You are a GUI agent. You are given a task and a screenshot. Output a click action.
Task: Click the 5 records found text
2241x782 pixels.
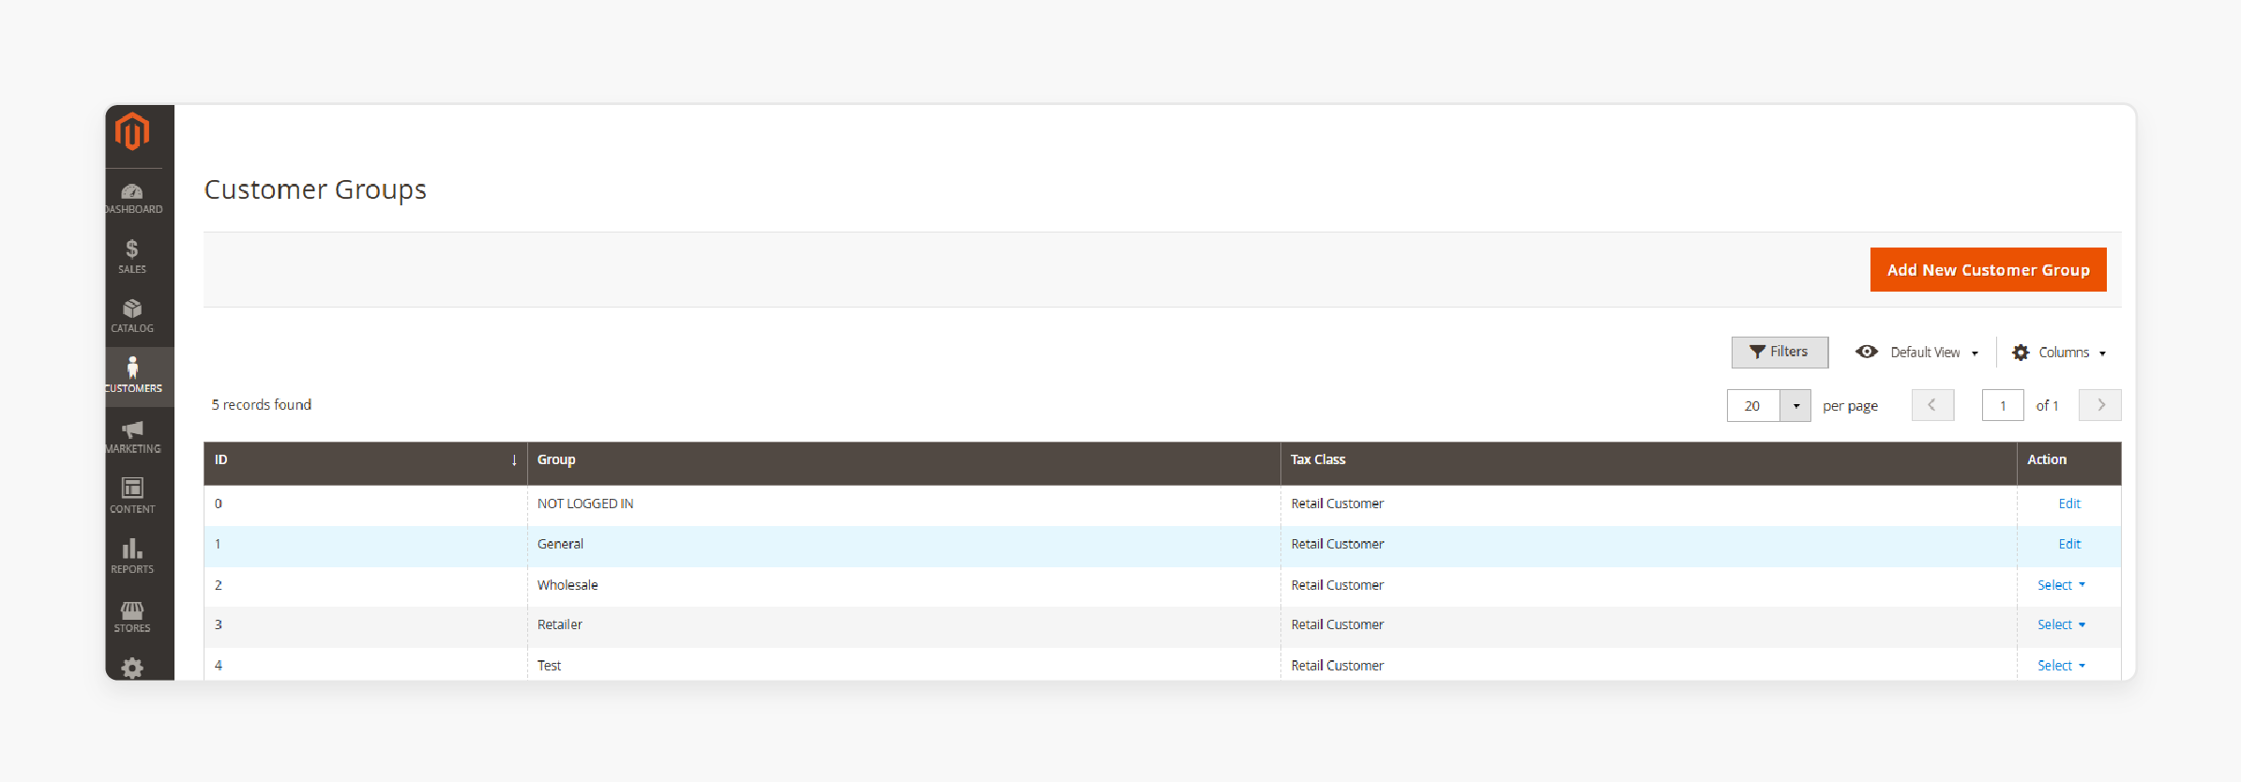[262, 405]
